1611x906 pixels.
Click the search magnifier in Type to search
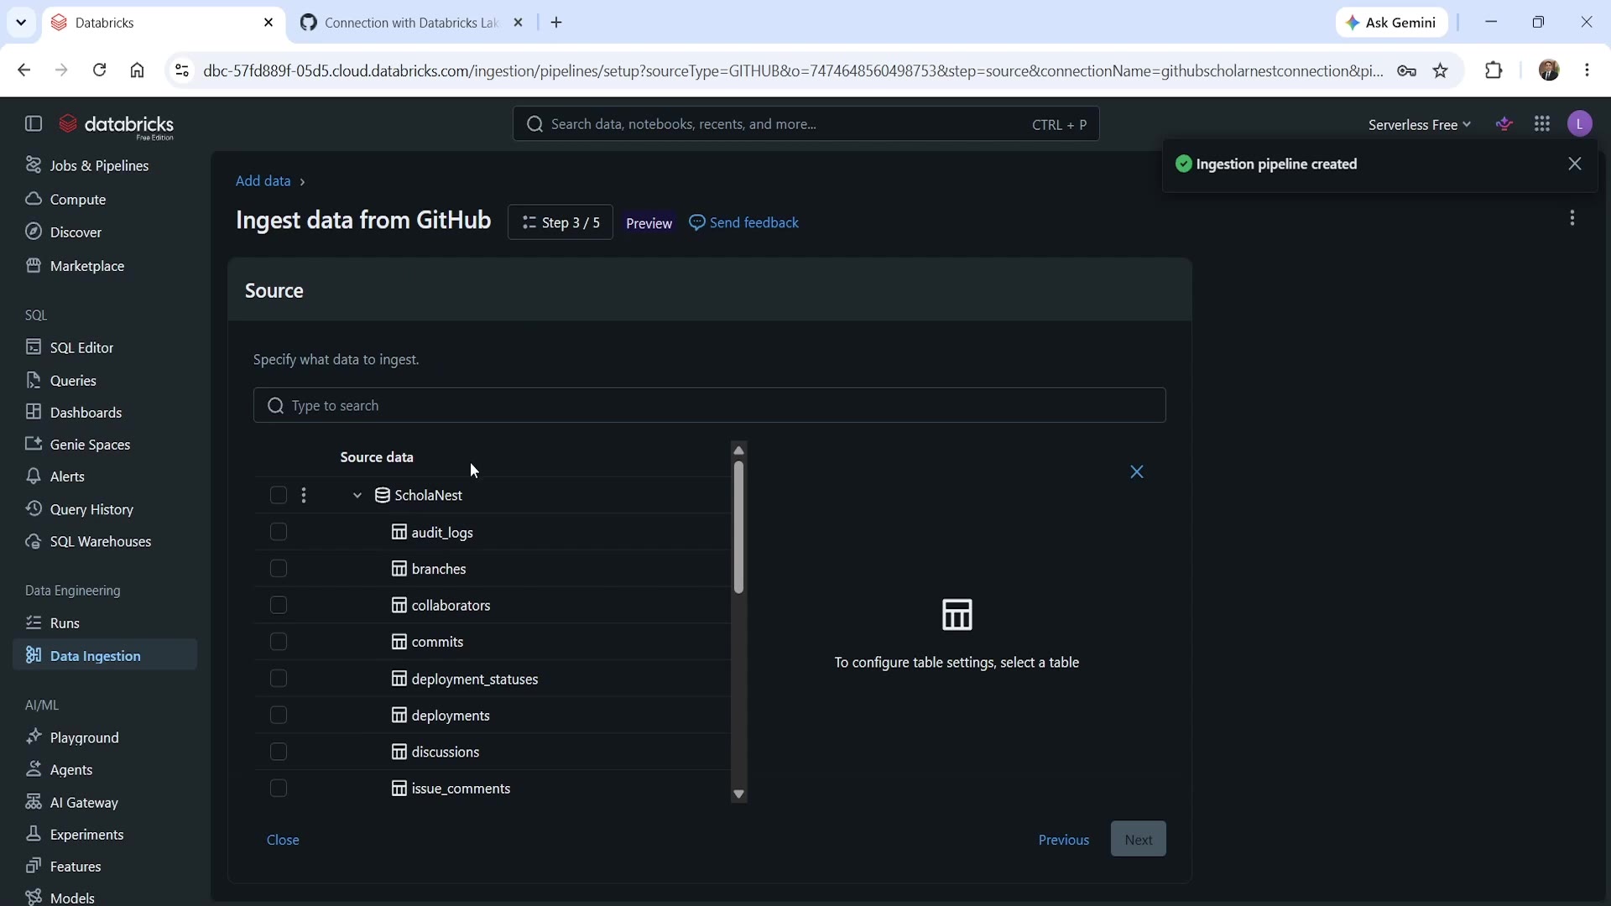(x=275, y=406)
